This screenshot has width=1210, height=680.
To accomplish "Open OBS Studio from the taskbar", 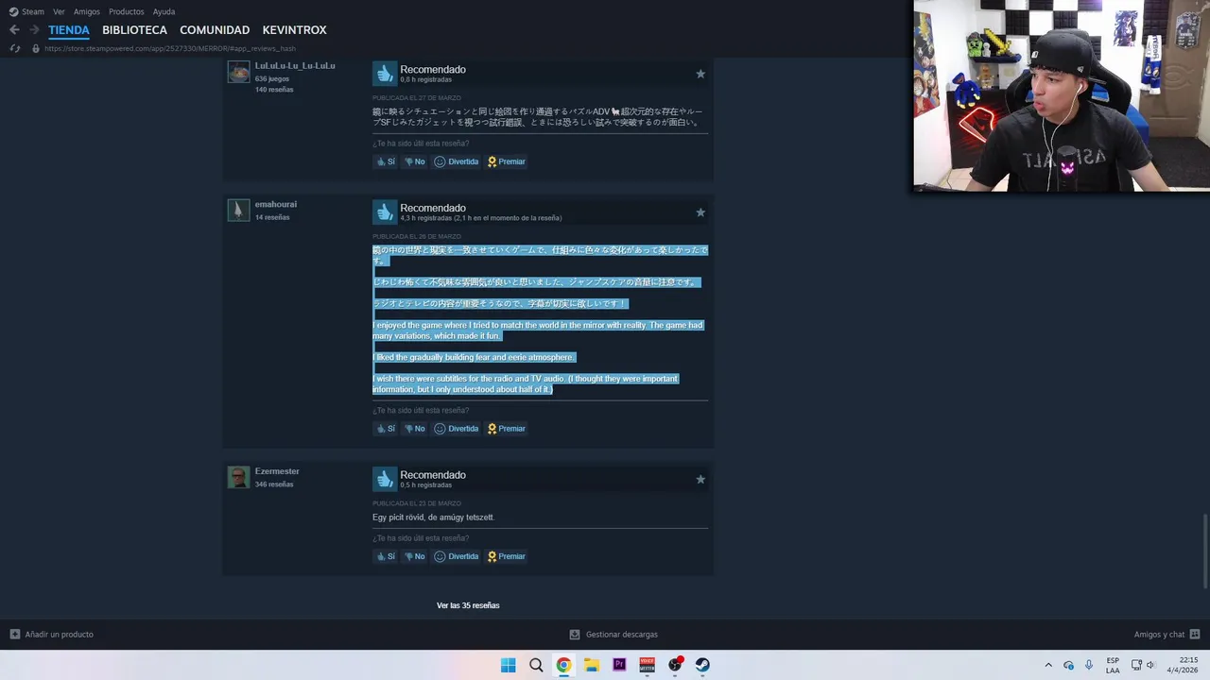I will [x=675, y=665].
